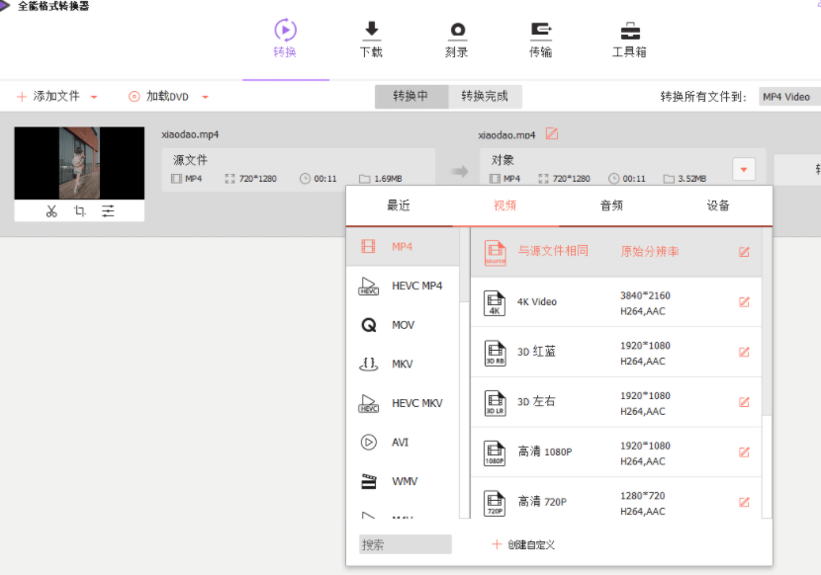
Task: Expand the 加载DVD dropdown arrow
Action: coord(206,97)
